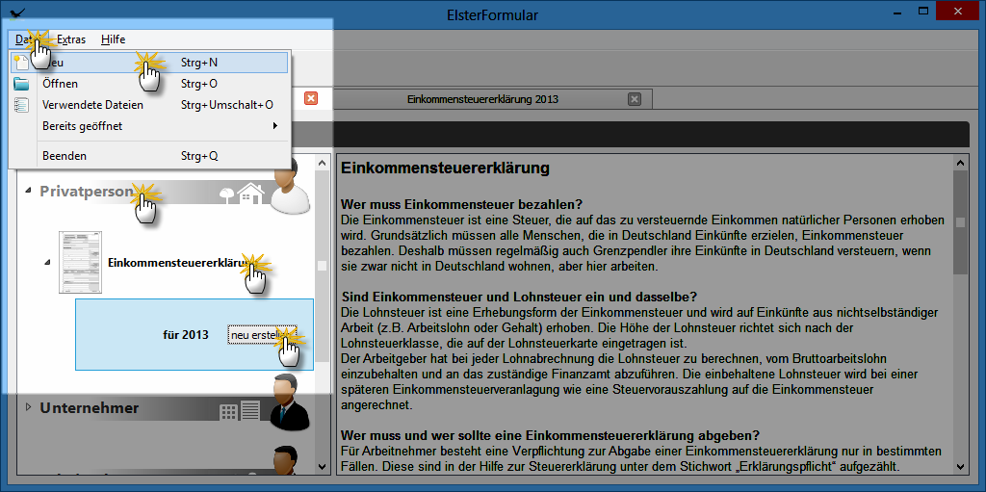
Task: Click the Einkommensteuererklärung help heading
Action: pyautogui.click(x=445, y=168)
